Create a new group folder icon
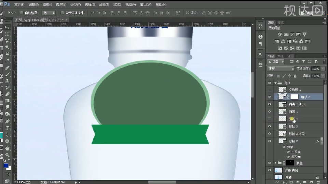Viewport: 328px width, 184px height. (x=304, y=182)
